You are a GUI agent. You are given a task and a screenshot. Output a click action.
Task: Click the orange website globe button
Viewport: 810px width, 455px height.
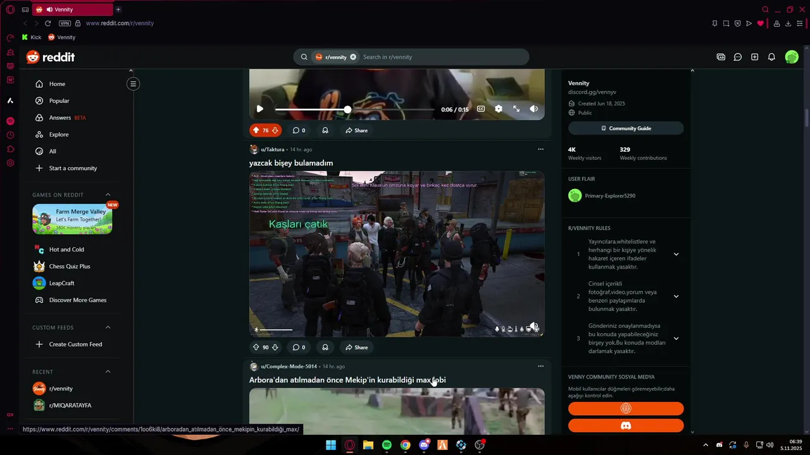click(x=626, y=408)
